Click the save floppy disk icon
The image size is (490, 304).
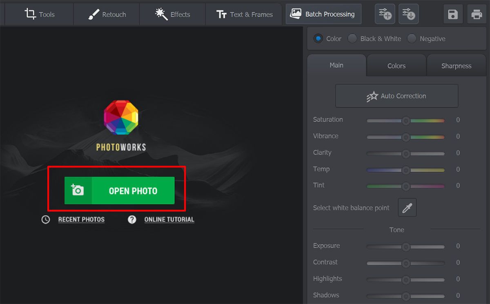(x=453, y=15)
